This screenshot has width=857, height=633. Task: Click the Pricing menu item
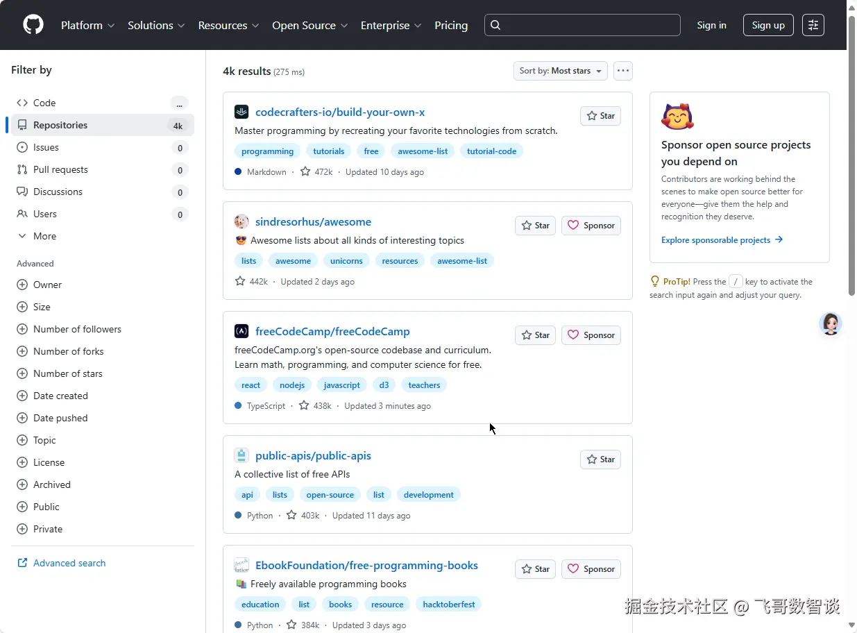(451, 25)
